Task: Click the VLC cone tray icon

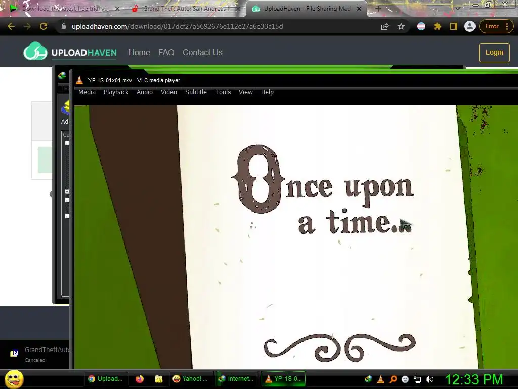Action: coord(380,379)
